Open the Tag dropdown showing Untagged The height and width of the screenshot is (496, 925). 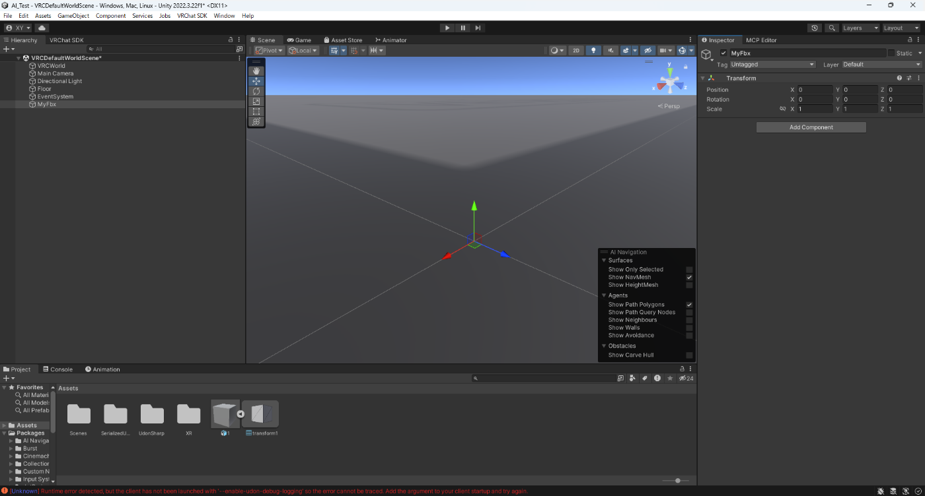pyautogui.click(x=773, y=65)
